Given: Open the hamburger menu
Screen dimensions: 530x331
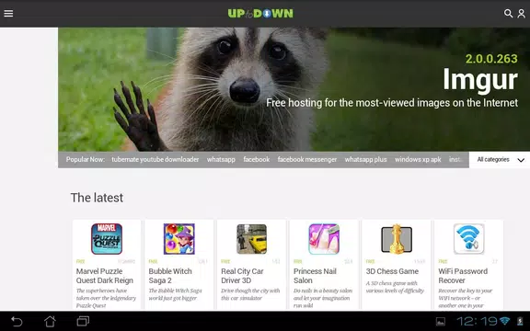Looking at the screenshot, I should click(x=8, y=13).
